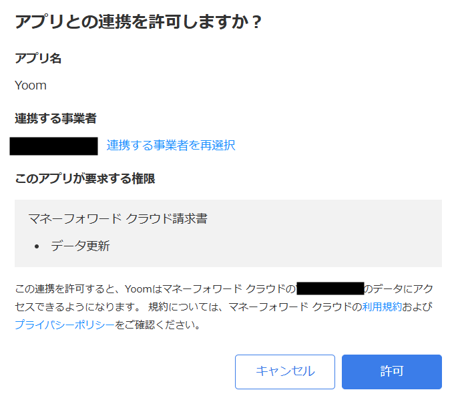Click the blue 許可 button

(x=391, y=371)
